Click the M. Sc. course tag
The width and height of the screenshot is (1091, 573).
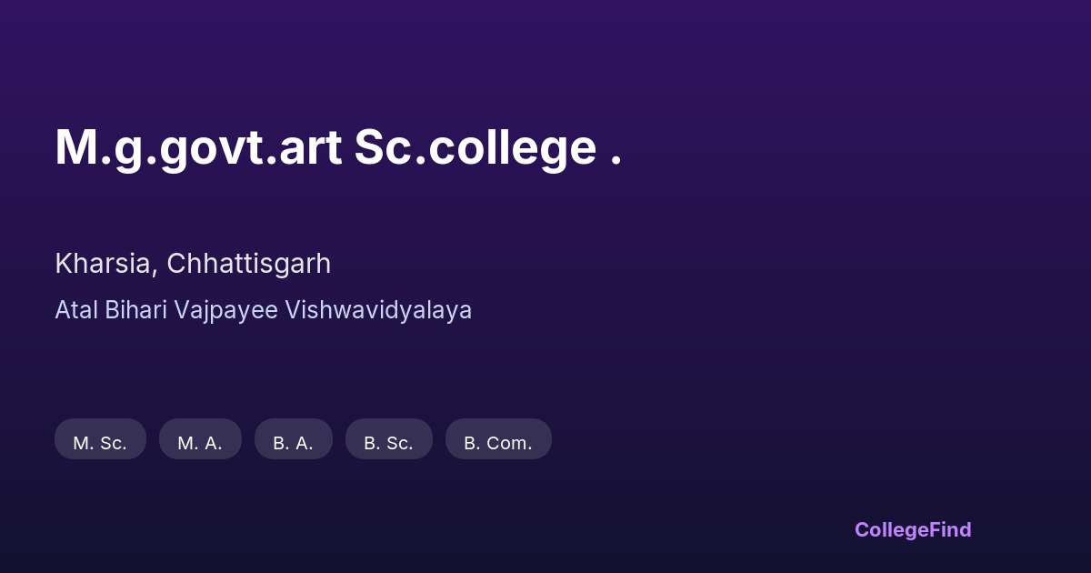tap(100, 439)
